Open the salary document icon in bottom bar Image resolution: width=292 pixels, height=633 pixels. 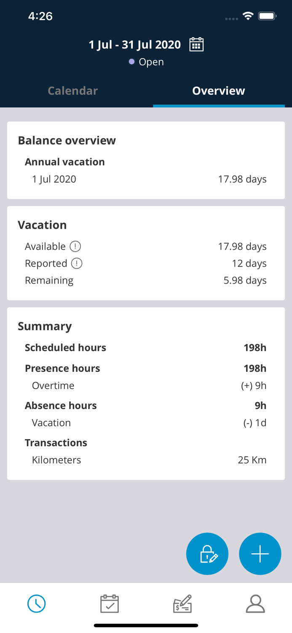tap(182, 603)
